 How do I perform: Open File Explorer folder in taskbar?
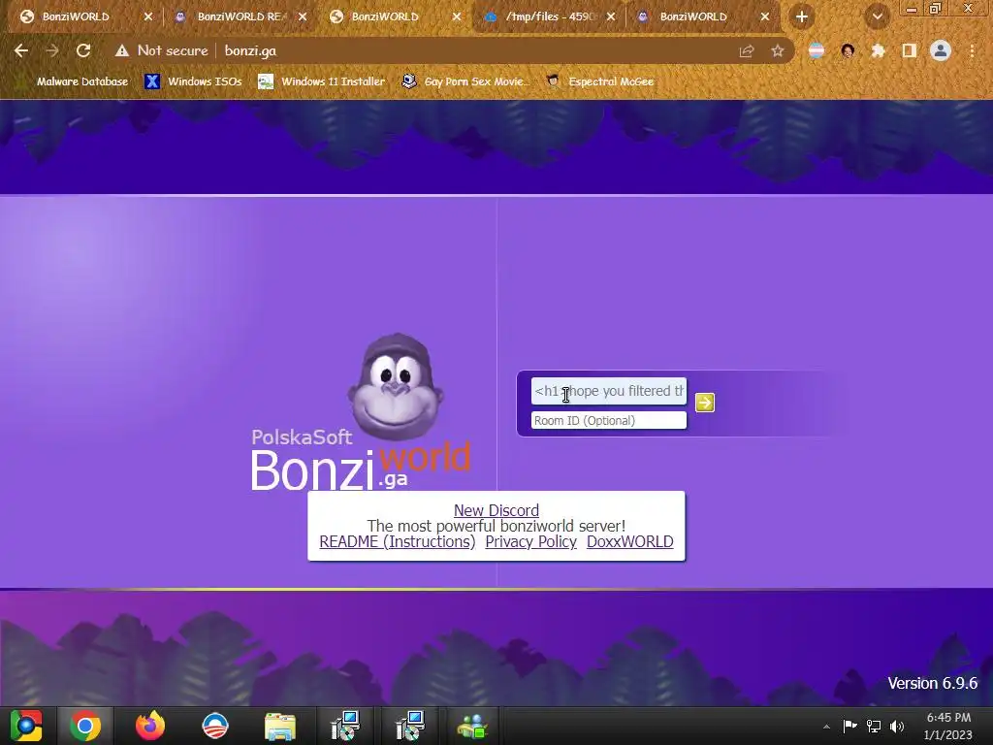(279, 727)
